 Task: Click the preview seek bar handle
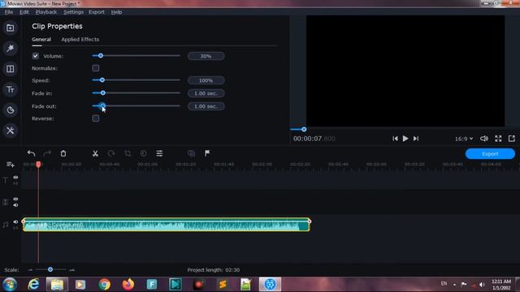(x=304, y=130)
